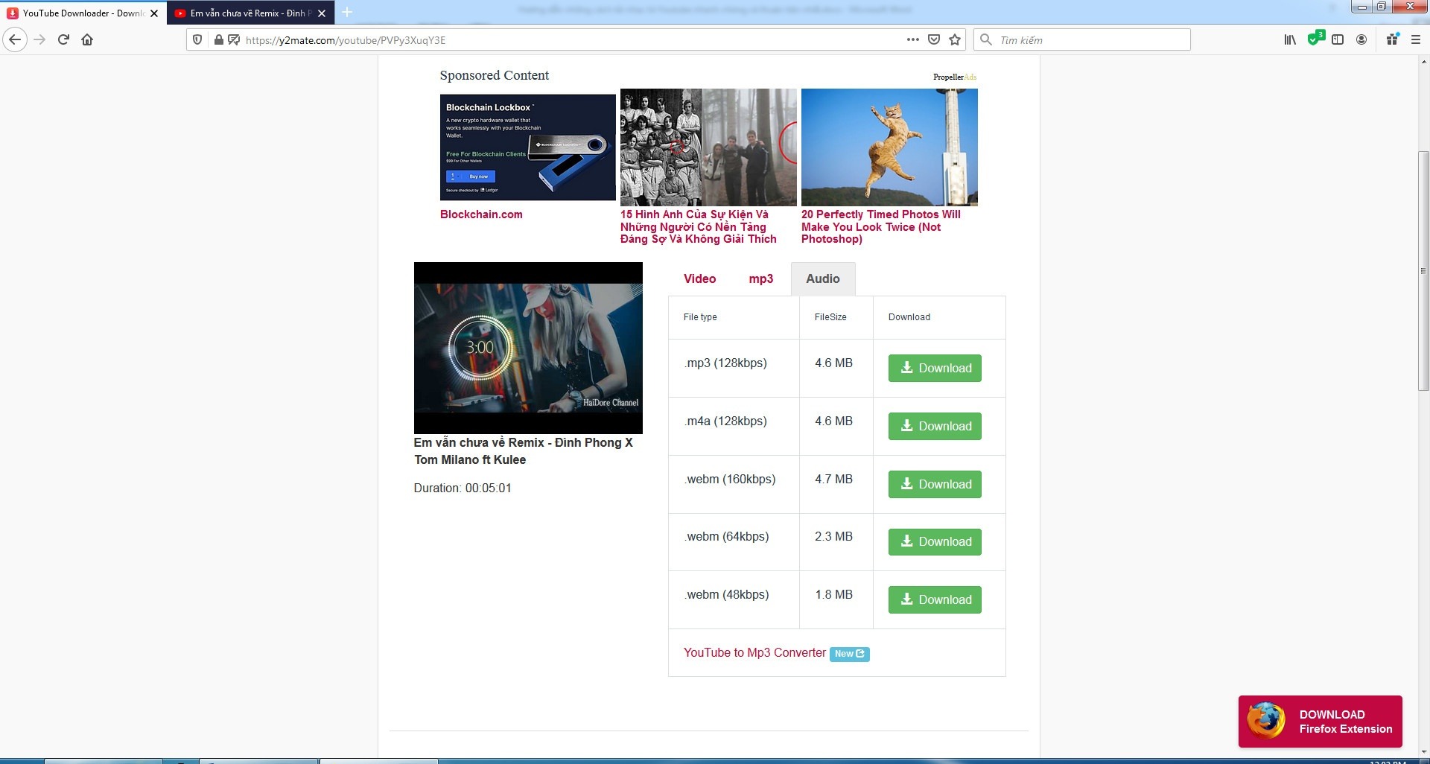
Task: Click the 4.7 MB file size cell
Action: (x=836, y=484)
